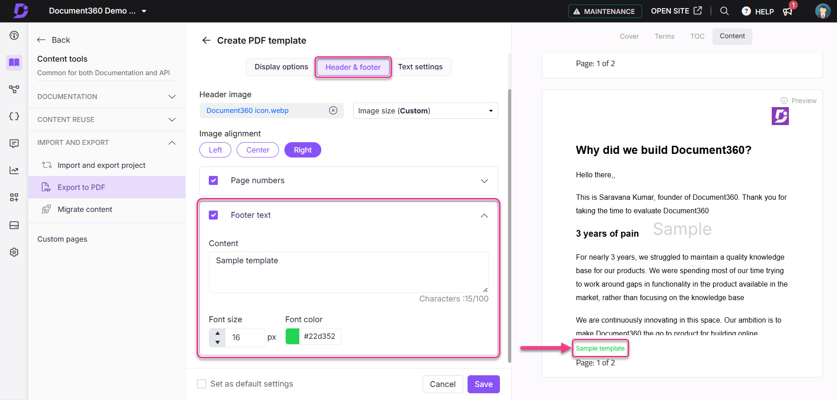Click the Cancel button
This screenshot has height=400, width=837.
pyautogui.click(x=443, y=384)
